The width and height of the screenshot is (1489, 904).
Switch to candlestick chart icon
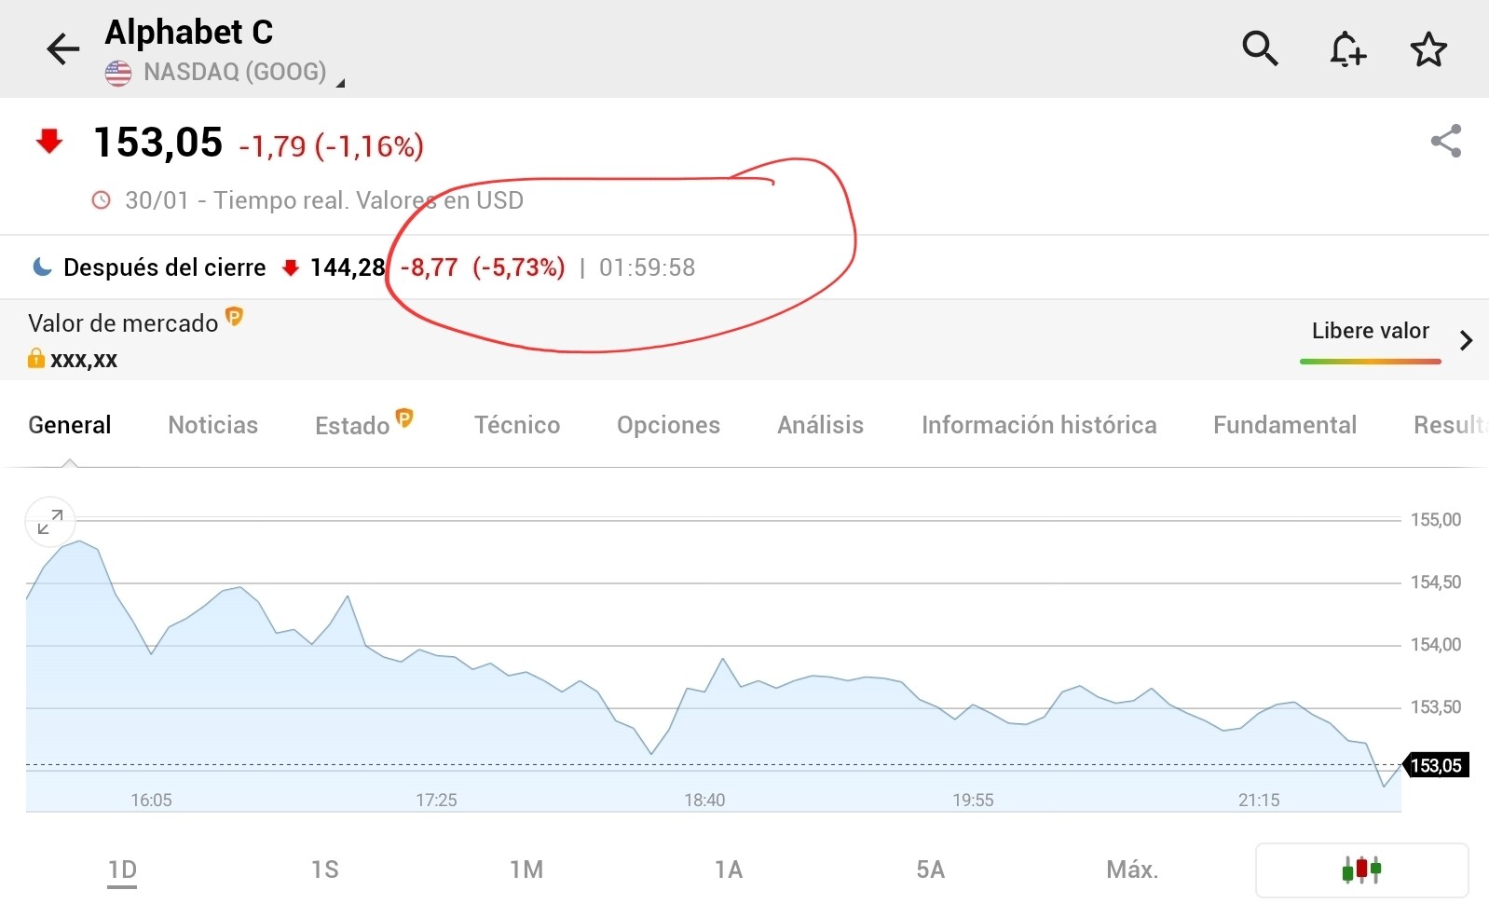(1361, 870)
